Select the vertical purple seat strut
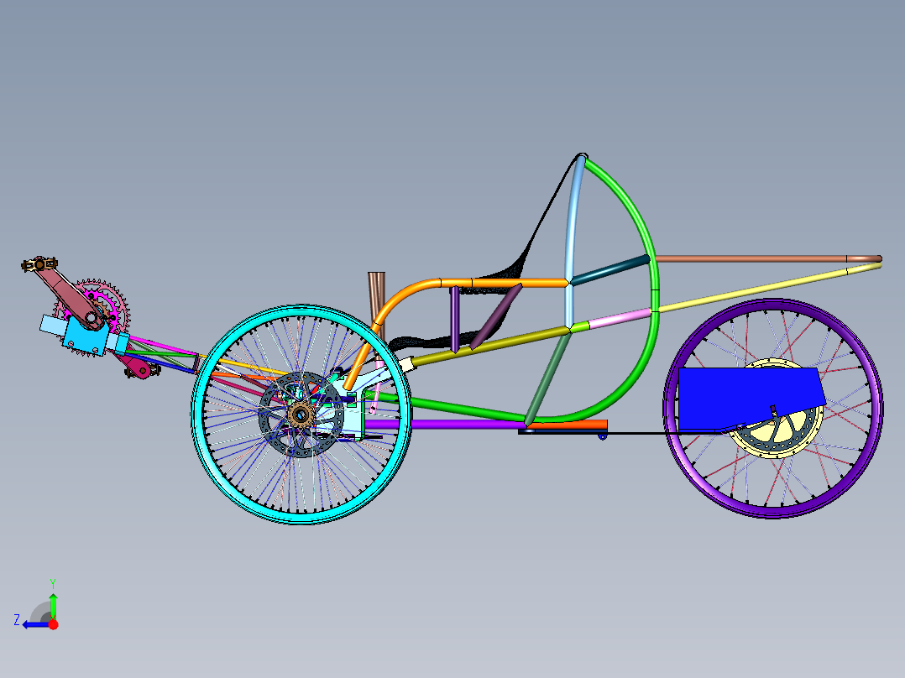905x678 pixels. (455, 319)
